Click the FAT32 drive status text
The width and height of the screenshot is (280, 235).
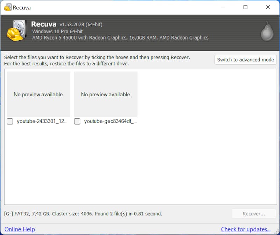83,214
